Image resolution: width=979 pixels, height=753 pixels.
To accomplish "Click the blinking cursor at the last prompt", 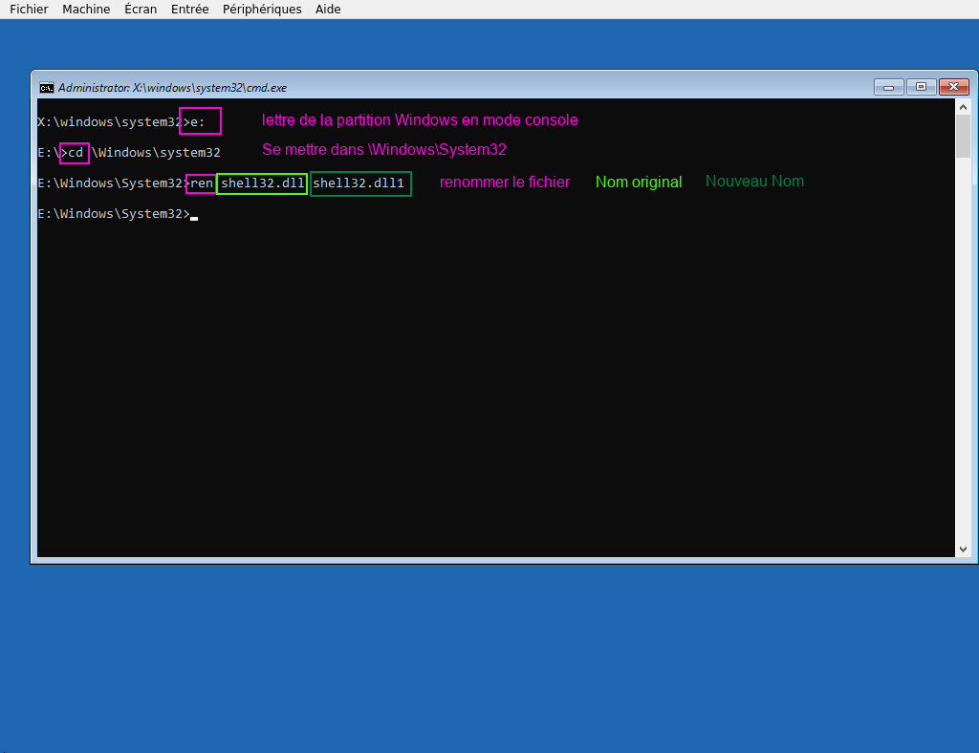I will pos(194,216).
